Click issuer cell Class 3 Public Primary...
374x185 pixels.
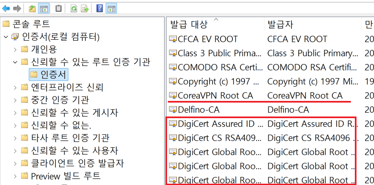coord(313,53)
